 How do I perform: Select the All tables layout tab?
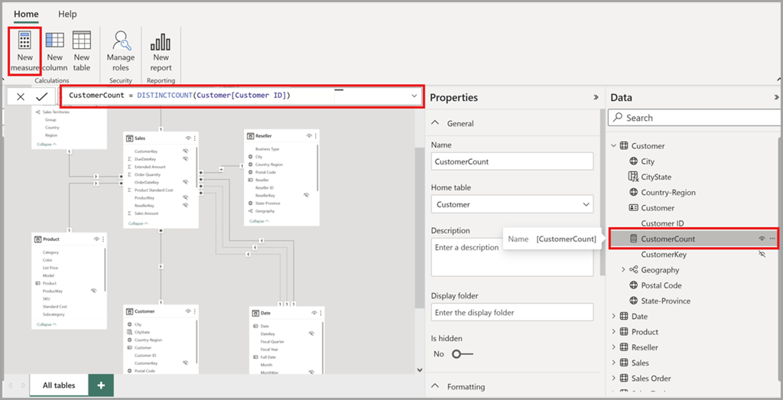point(59,385)
